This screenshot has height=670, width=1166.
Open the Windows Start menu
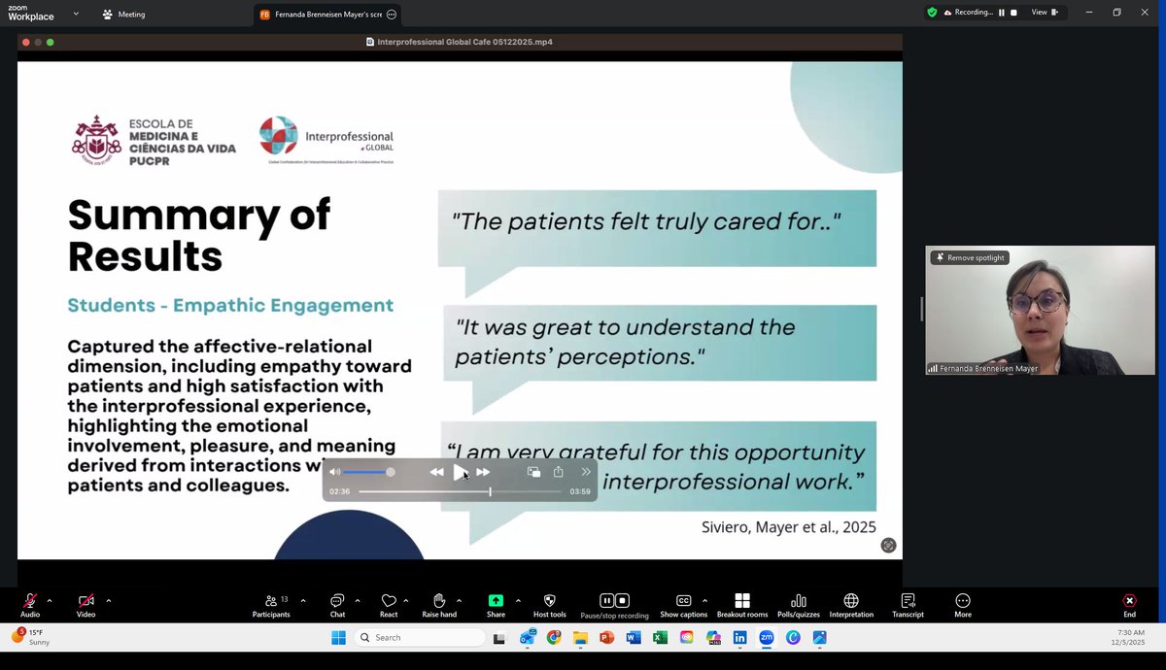(338, 638)
